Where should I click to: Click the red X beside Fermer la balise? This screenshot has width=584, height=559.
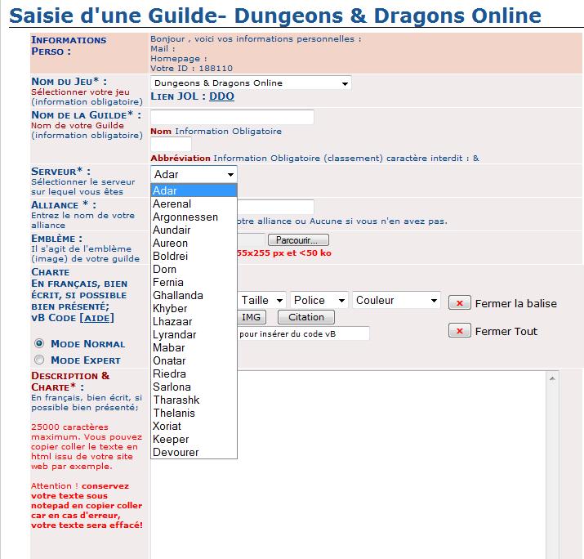pyautogui.click(x=460, y=303)
